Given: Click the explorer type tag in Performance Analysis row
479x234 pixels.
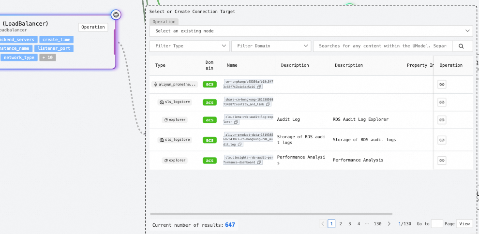Looking at the screenshot, I should 175,160.
